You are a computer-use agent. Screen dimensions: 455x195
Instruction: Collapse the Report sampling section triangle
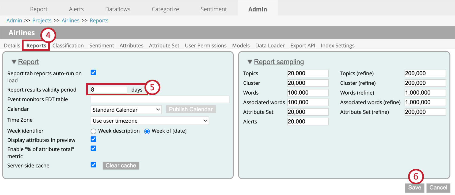(250, 62)
